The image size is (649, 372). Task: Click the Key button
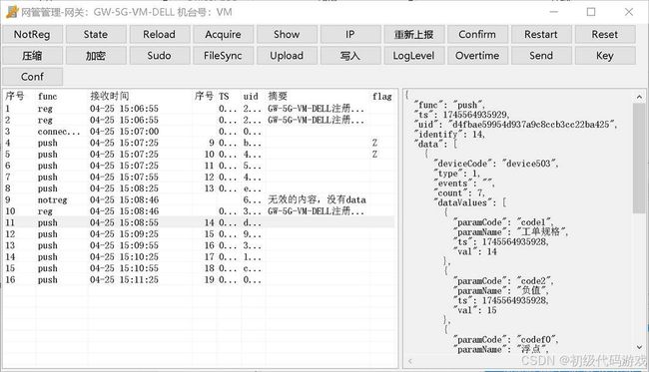coord(605,56)
